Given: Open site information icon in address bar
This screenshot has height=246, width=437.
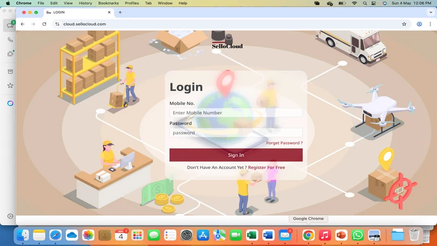Looking at the screenshot, I should coord(57,24).
